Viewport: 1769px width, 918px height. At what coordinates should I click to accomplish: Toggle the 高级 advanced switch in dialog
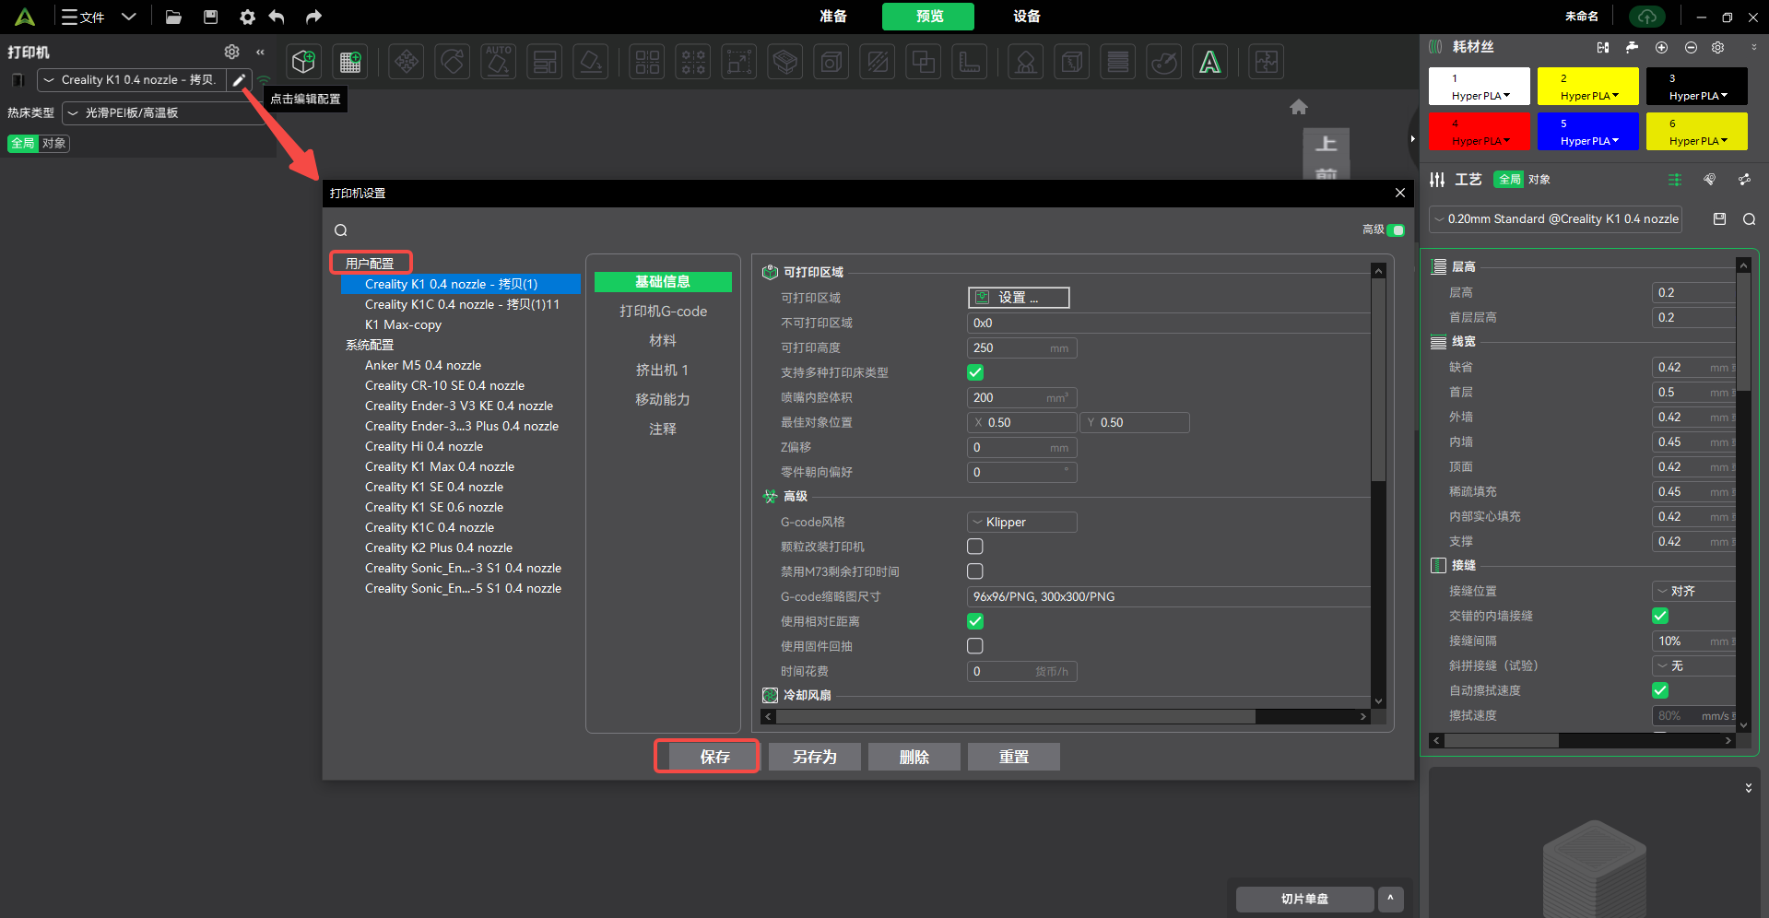(x=1396, y=229)
